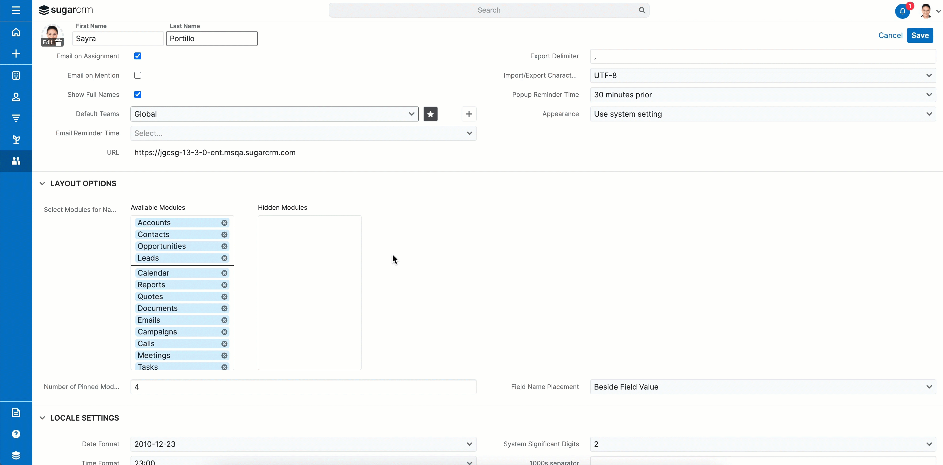
Task: Open the Home dashboard from the sidebar
Action: point(16,32)
